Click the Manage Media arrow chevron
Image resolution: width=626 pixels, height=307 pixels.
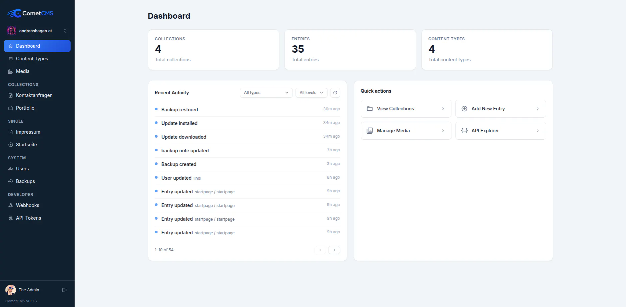pyautogui.click(x=443, y=131)
